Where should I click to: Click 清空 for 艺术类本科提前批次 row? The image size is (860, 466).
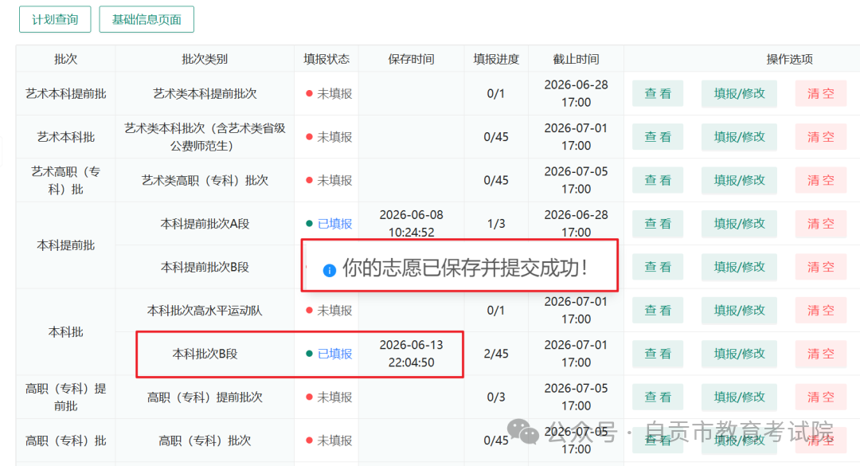[820, 93]
